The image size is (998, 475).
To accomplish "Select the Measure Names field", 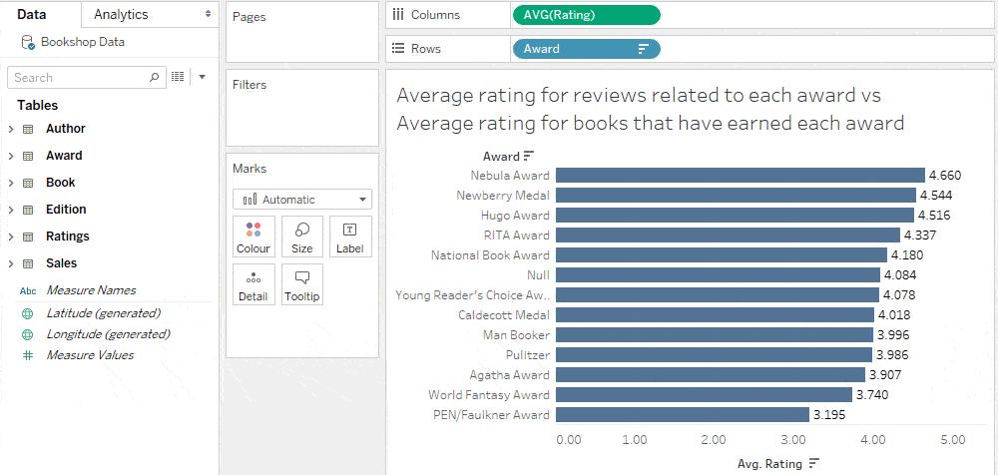I will [x=91, y=290].
